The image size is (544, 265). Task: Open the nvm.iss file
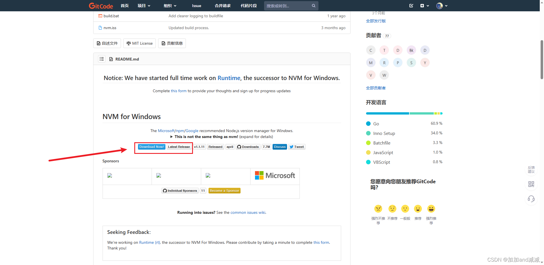coord(110,28)
